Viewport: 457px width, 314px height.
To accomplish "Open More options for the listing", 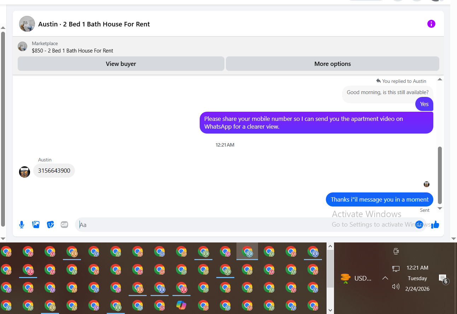I will 333,64.
